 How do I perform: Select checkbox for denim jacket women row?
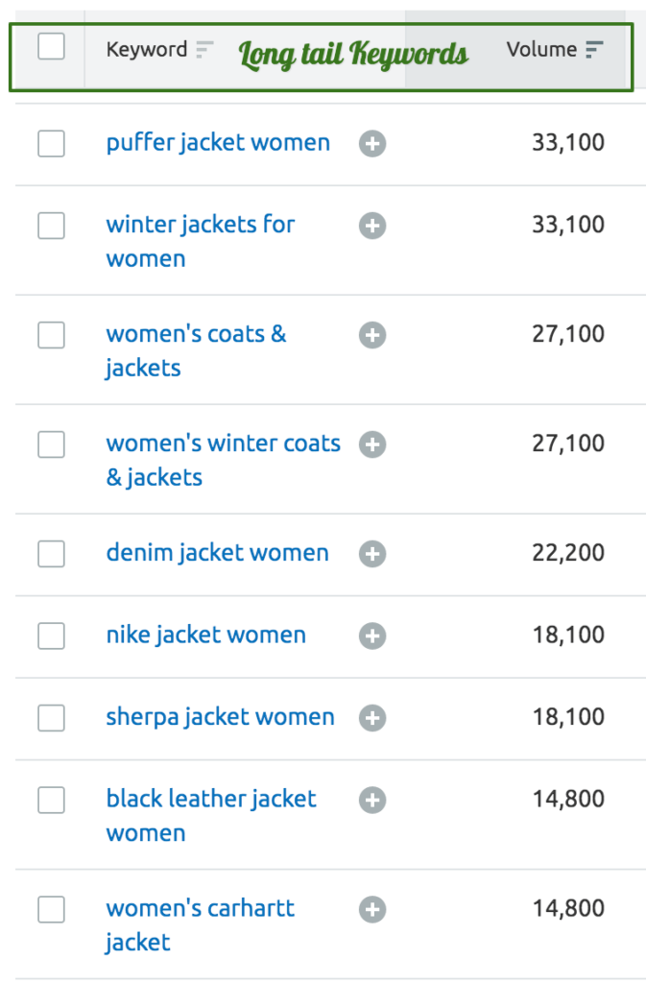pos(52,554)
